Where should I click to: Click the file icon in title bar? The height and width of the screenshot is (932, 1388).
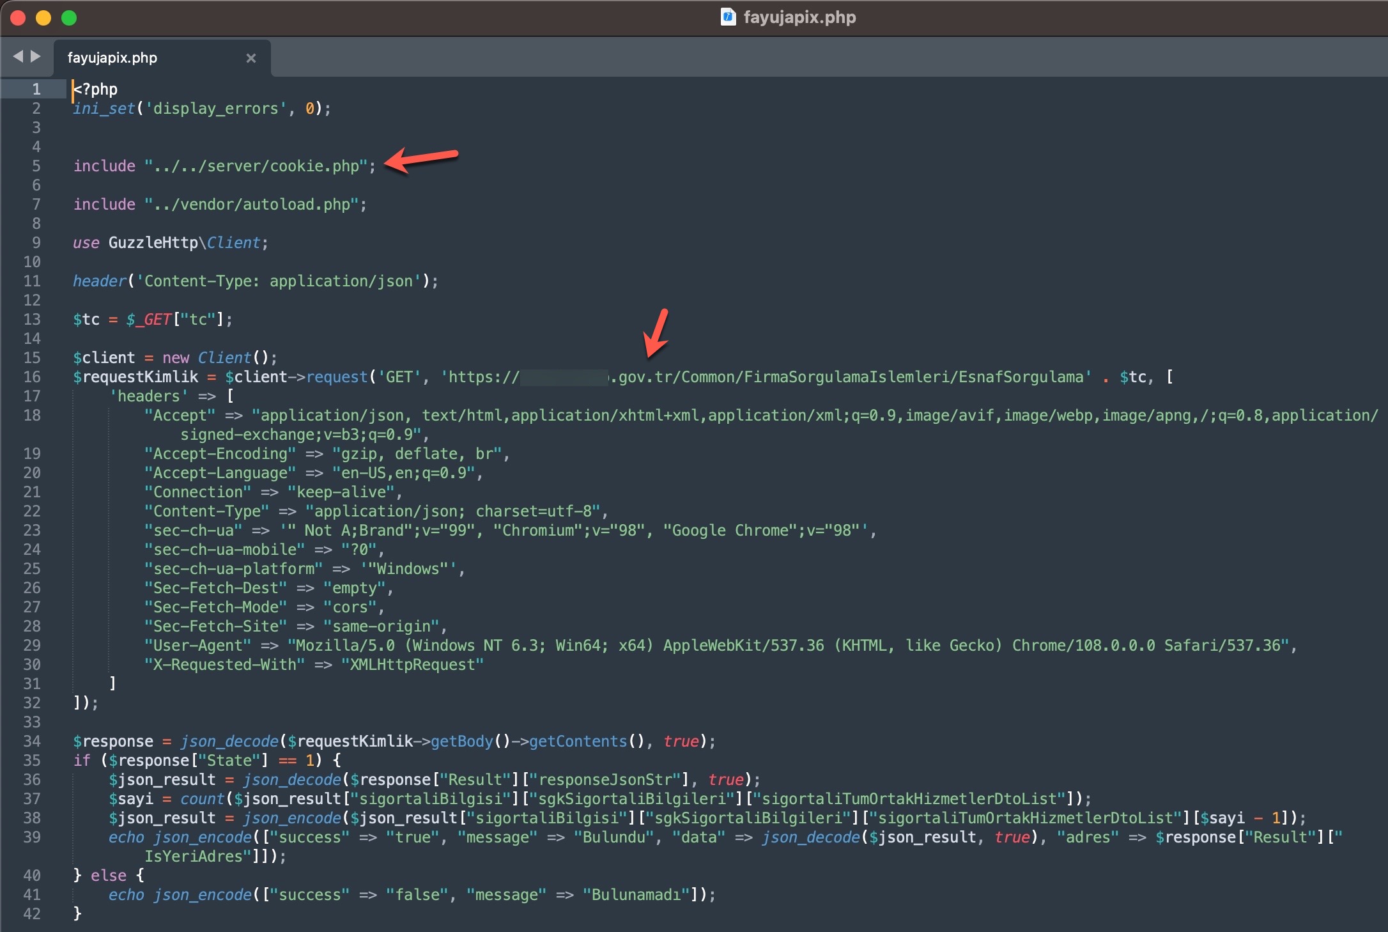click(x=728, y=17)
